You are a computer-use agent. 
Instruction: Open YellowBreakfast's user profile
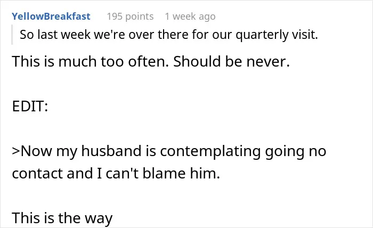pos(51,17)
